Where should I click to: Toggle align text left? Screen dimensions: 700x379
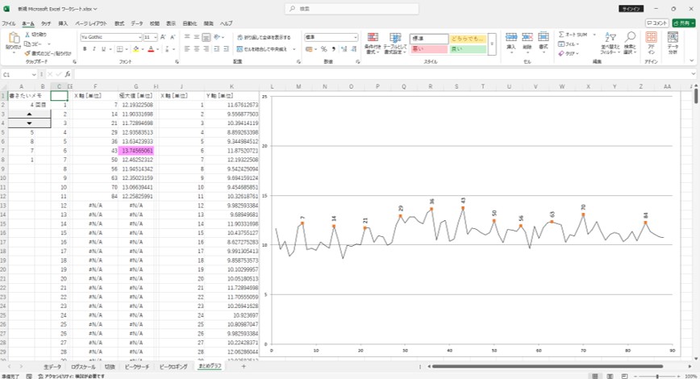pos(187,49)
